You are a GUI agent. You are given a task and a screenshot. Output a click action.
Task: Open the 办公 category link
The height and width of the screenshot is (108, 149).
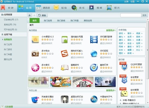pyautogui.click(x=138, y=50)
